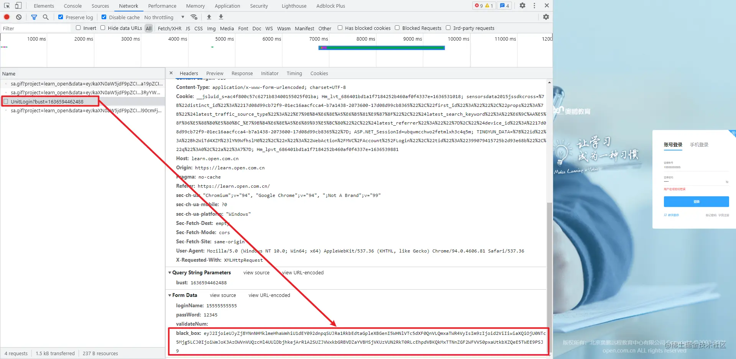The image size is (736, 359).
Task: Open the Memory panel
Action: coord(195,6)
